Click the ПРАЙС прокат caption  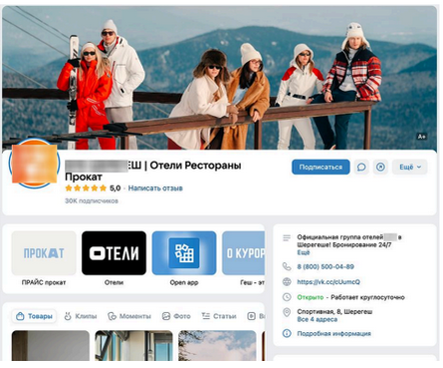44,282
